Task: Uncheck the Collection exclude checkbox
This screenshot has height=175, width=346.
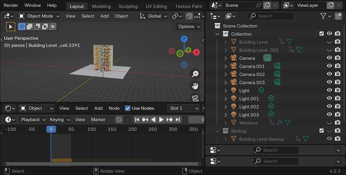Action: [x=322, y=33]
